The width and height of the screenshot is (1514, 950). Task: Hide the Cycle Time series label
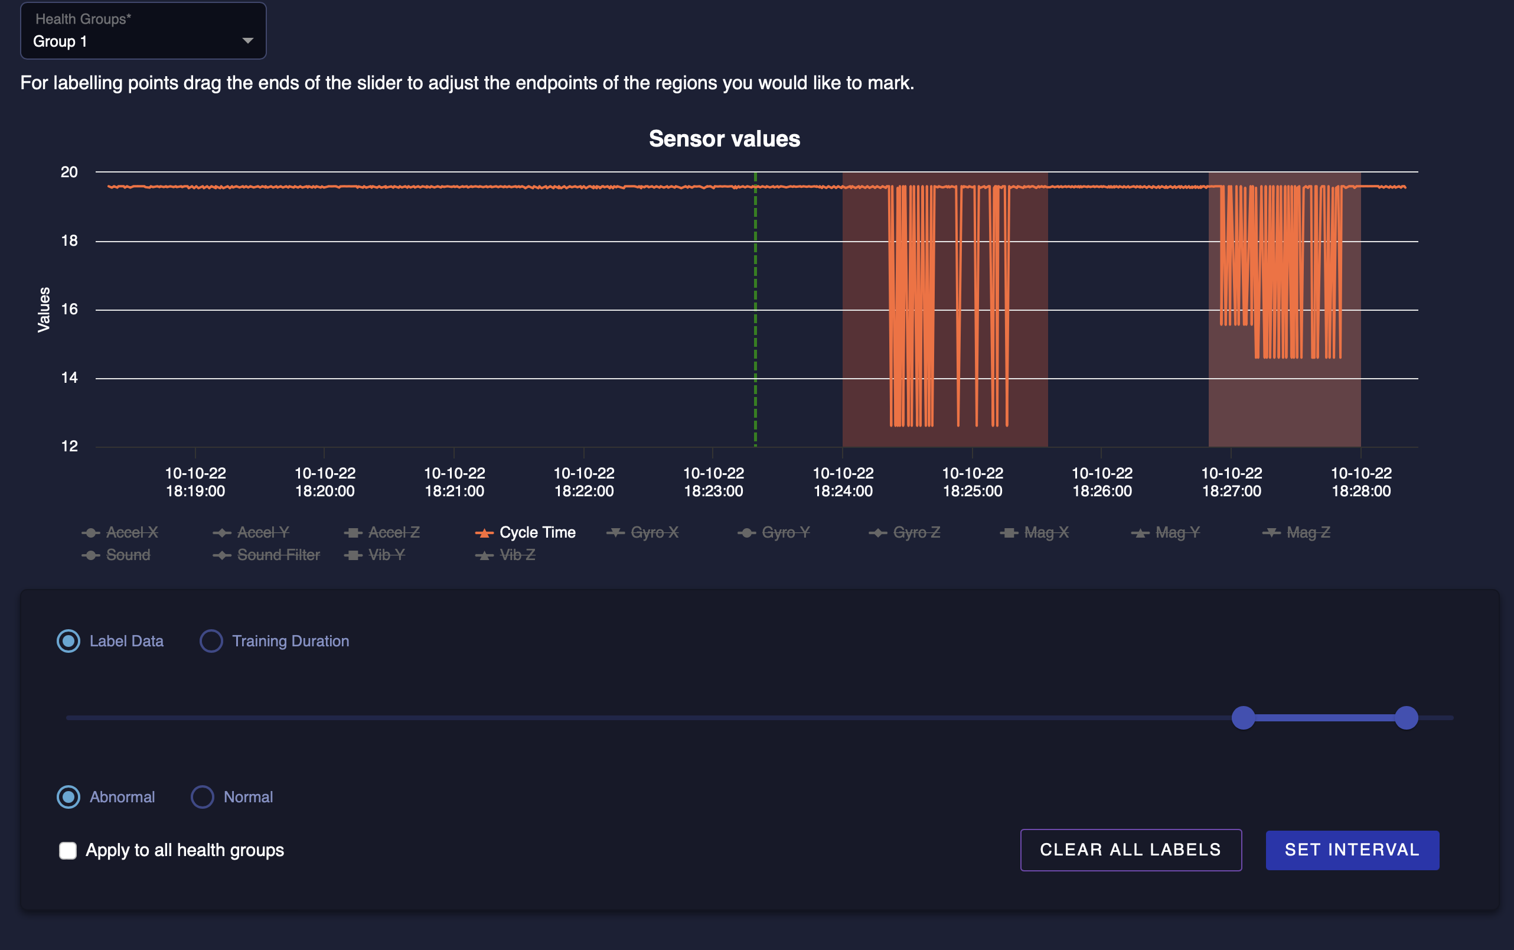537,533
